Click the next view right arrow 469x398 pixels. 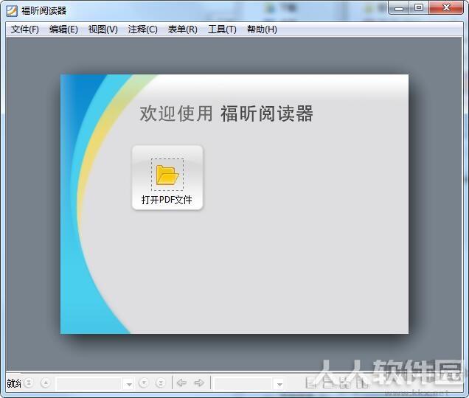pyautogui.click(x=199, y=383)
